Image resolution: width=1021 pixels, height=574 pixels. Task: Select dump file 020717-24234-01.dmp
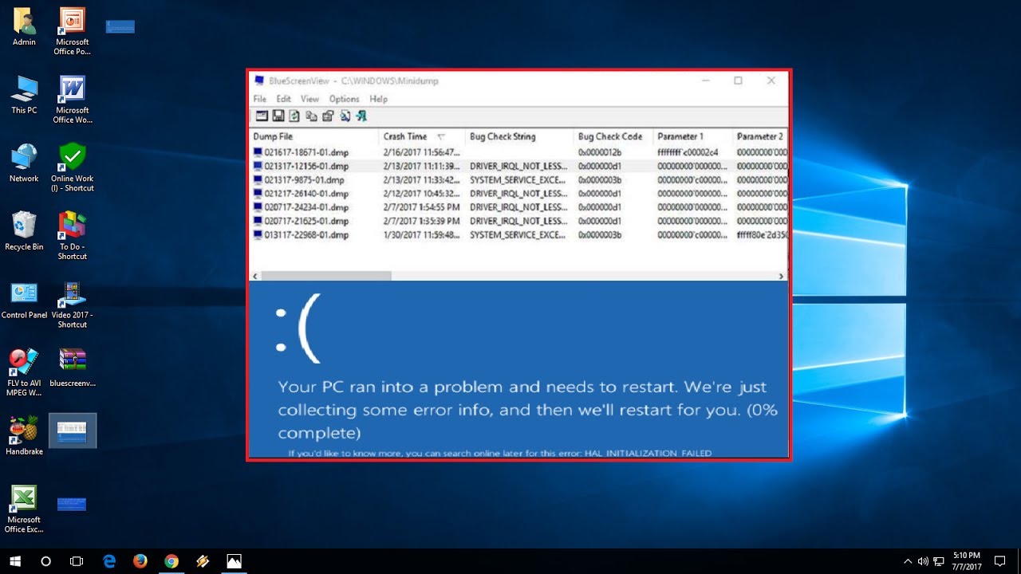[x=306, y=207]
